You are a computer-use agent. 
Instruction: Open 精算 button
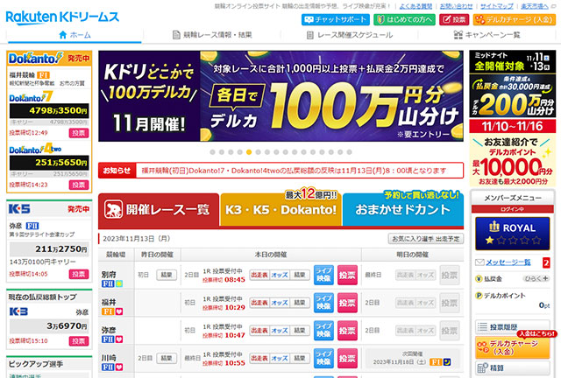(512, 367)
